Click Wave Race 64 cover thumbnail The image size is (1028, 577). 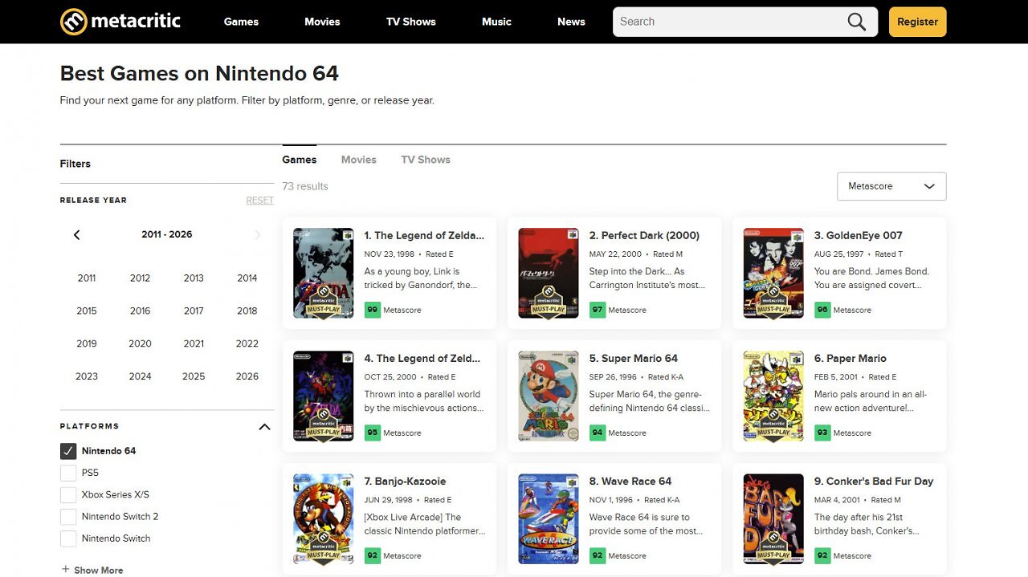tap(548, 518)
